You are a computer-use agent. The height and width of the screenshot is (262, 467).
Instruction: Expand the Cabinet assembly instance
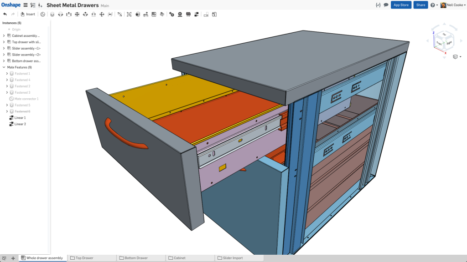coord(4,35)
